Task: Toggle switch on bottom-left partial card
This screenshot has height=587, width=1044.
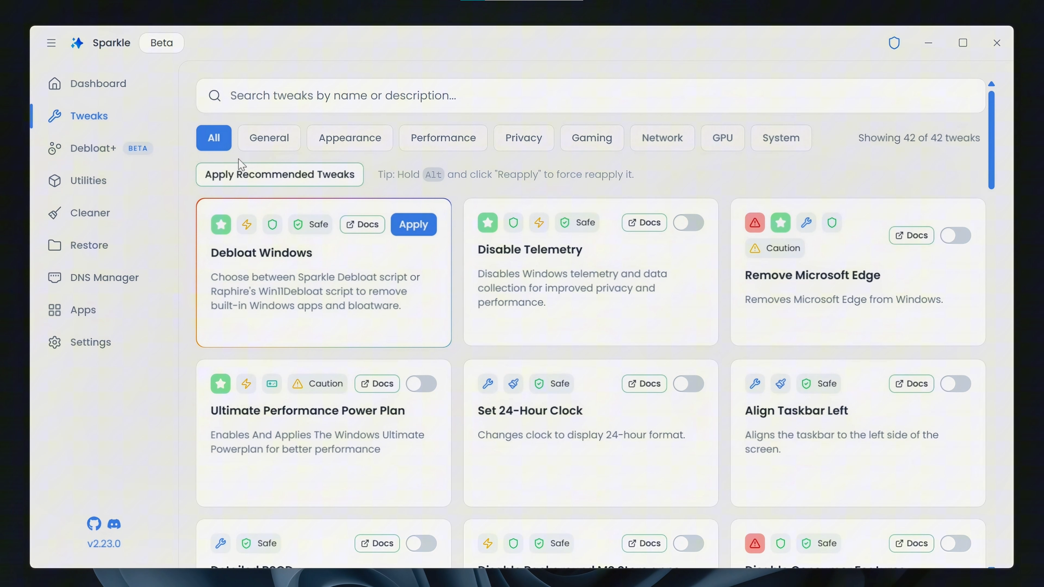Action: point(421,543)
